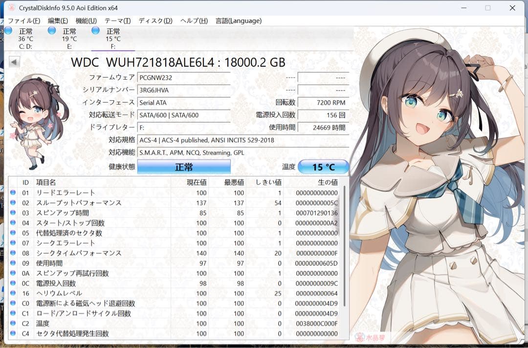The width and height of the screenshot is (528, 348).
Task: Click the blue status orb above the E: drive
Action: pyautogui.click(x=52, y=31)
